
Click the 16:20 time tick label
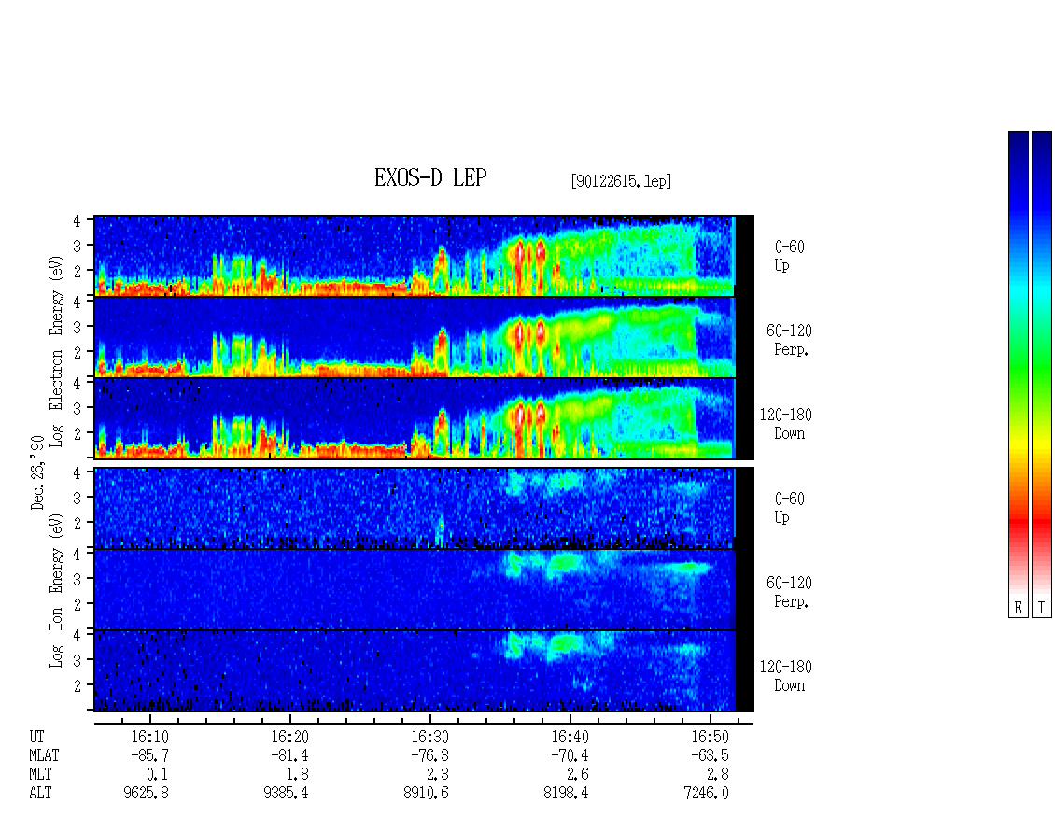click(290, 737)
